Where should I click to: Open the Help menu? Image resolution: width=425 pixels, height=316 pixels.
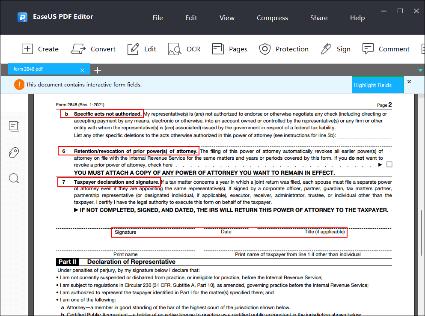click(357, 18)
